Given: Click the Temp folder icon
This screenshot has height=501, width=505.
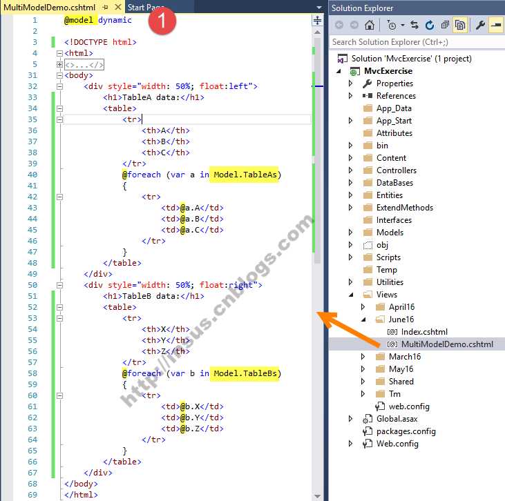Looking at the screenshot, I should (x=368, y=270).
